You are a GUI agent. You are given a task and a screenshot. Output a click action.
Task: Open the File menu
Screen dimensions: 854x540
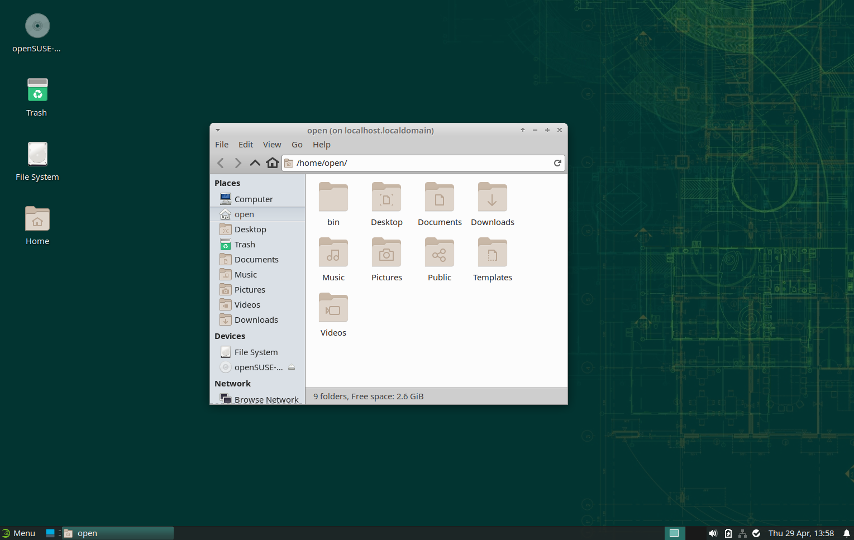pos(222,145)
